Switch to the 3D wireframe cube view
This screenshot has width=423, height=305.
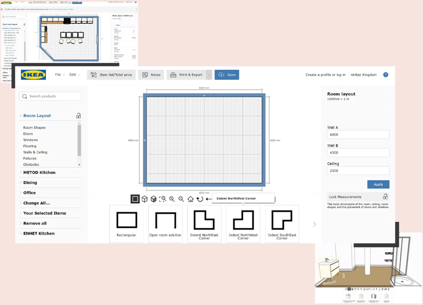click(x=144, y=199)
